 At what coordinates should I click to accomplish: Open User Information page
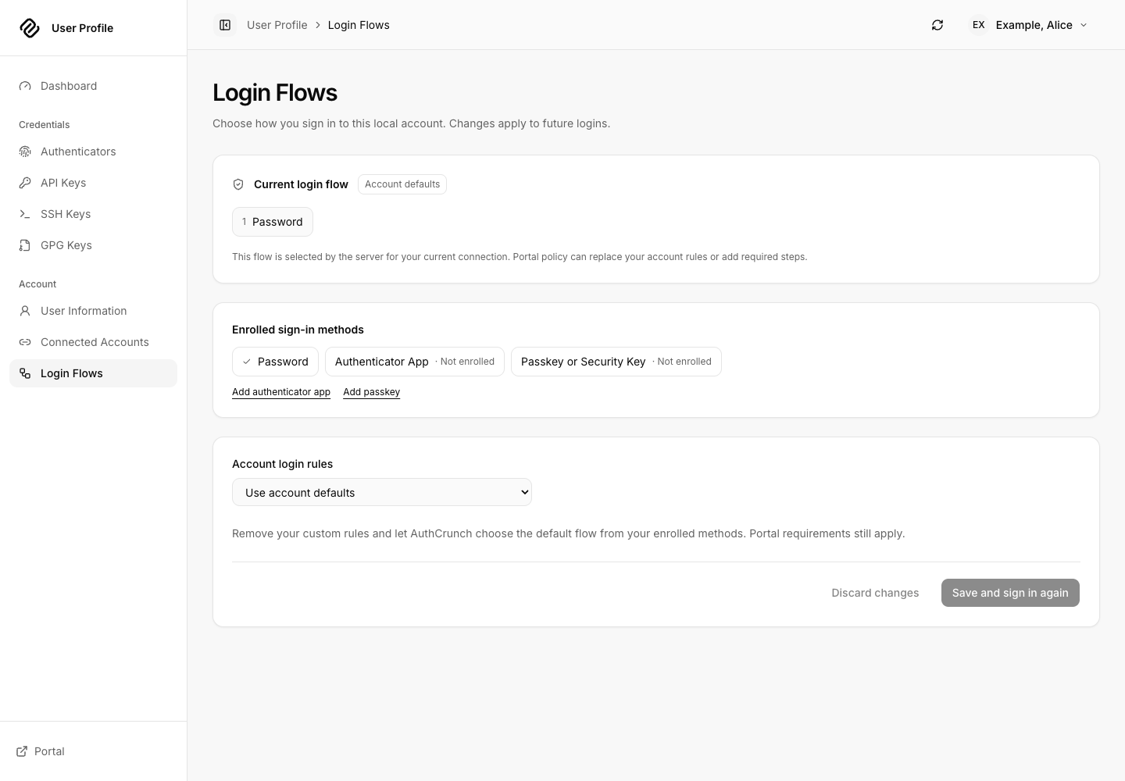pyautogui.click(x=93, y=311)
